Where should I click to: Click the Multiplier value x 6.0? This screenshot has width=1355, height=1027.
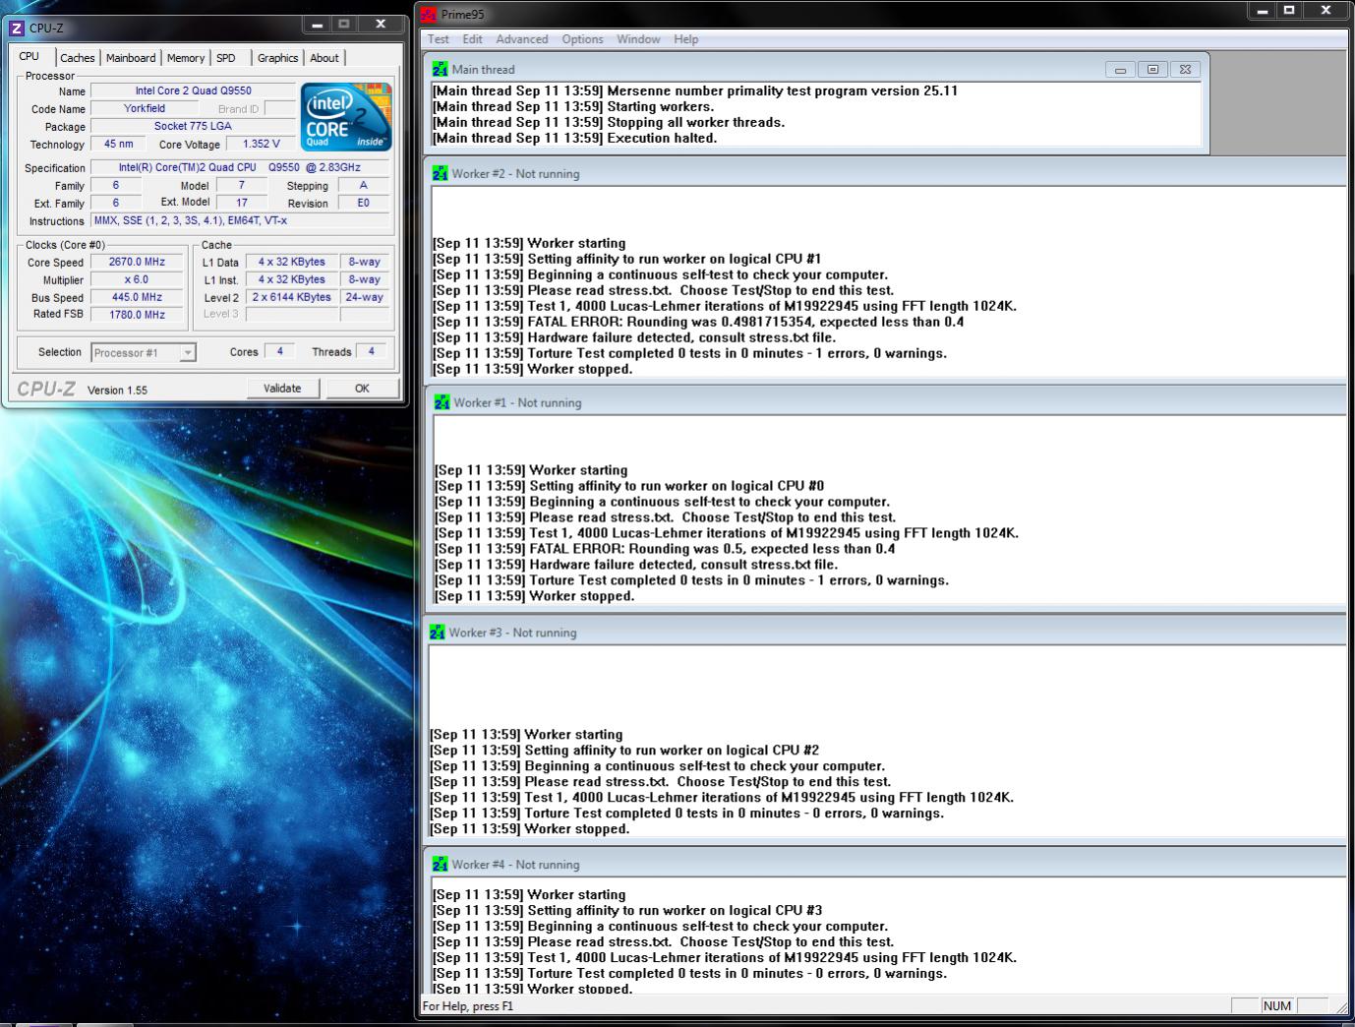click(137, 279)
